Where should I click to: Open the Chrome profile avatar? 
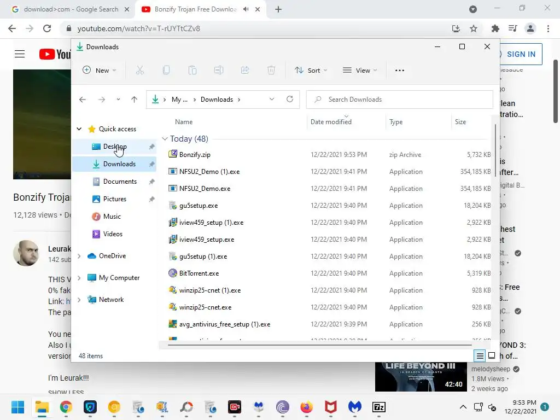coord(530,28)
